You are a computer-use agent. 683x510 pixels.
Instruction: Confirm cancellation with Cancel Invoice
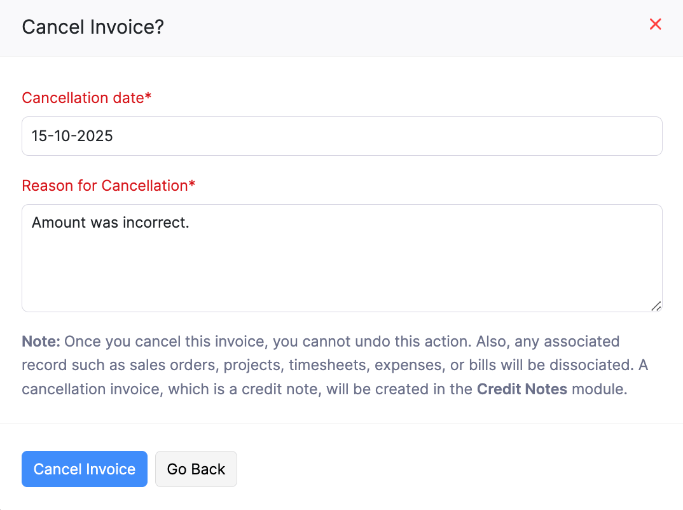pos(84,469)
